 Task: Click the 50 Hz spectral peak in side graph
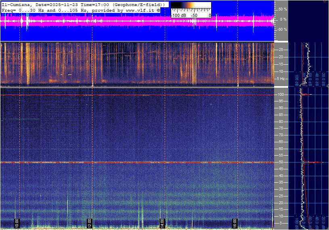pyautogui.click(x=313, y=162)
